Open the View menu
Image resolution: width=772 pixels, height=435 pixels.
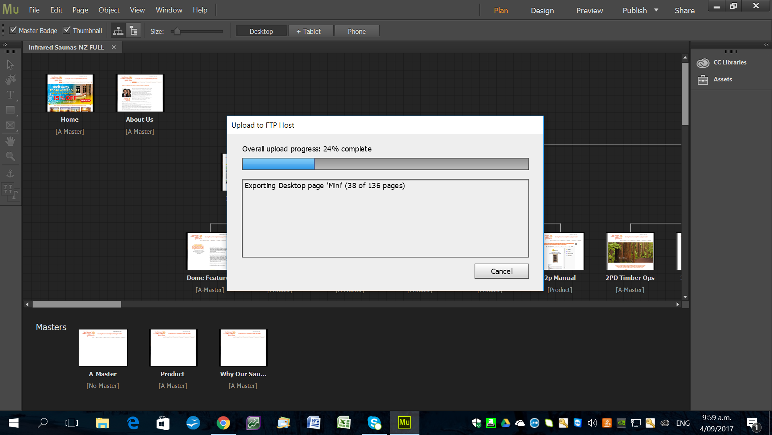pyautogui.click(x=137, y=10)
